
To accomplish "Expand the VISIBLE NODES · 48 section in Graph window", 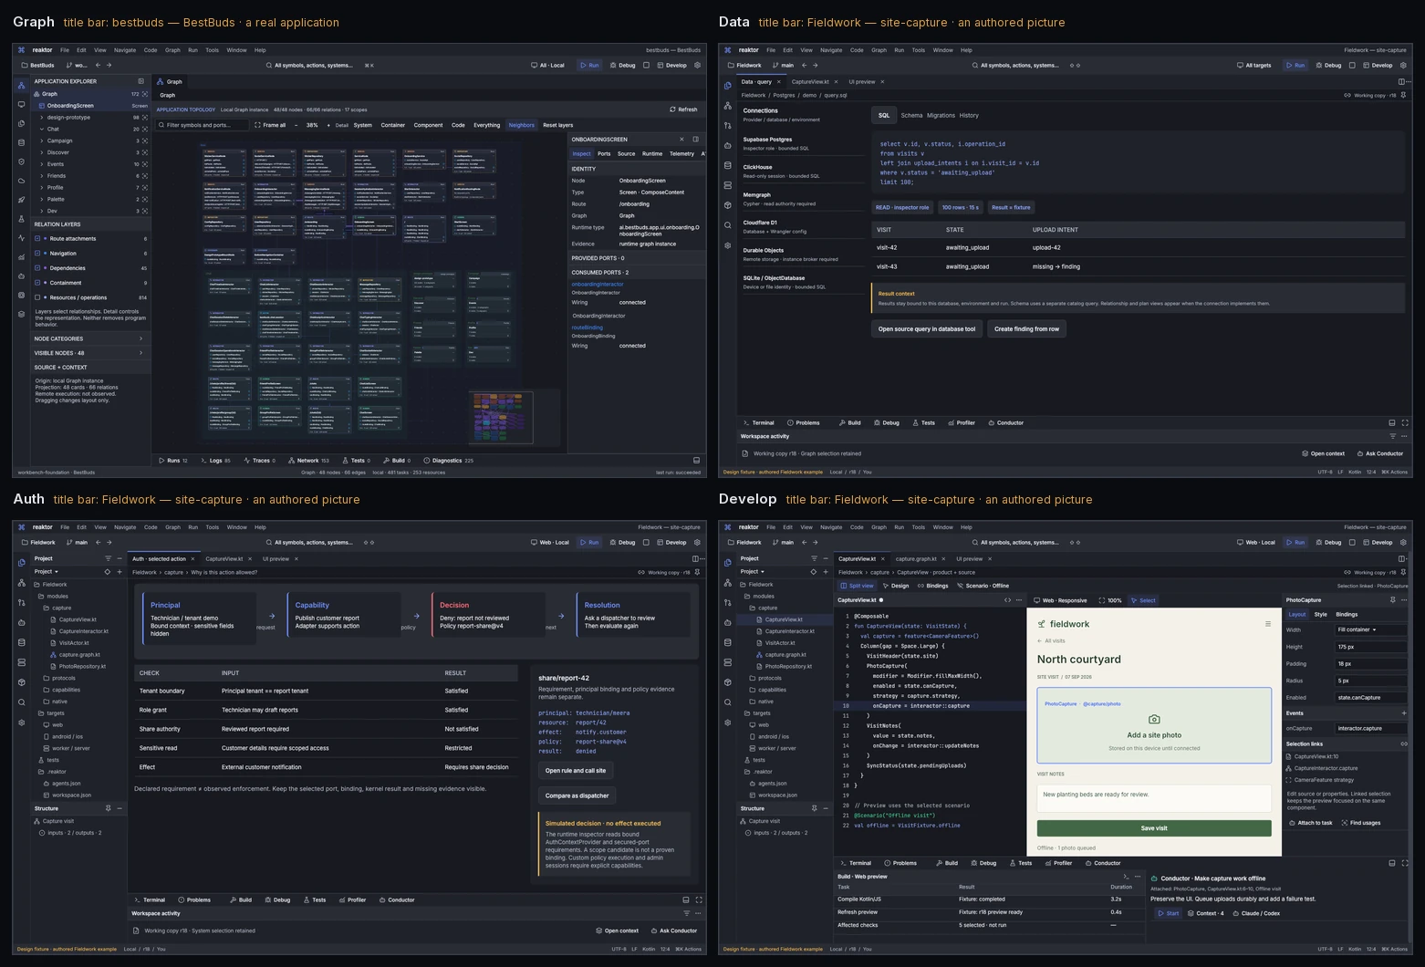I will (90, 353).
